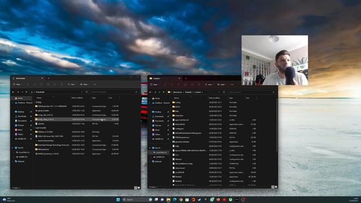361x203 pixels.
Task: Open Music in the Content window sidebar
Action: click(156, 130)
